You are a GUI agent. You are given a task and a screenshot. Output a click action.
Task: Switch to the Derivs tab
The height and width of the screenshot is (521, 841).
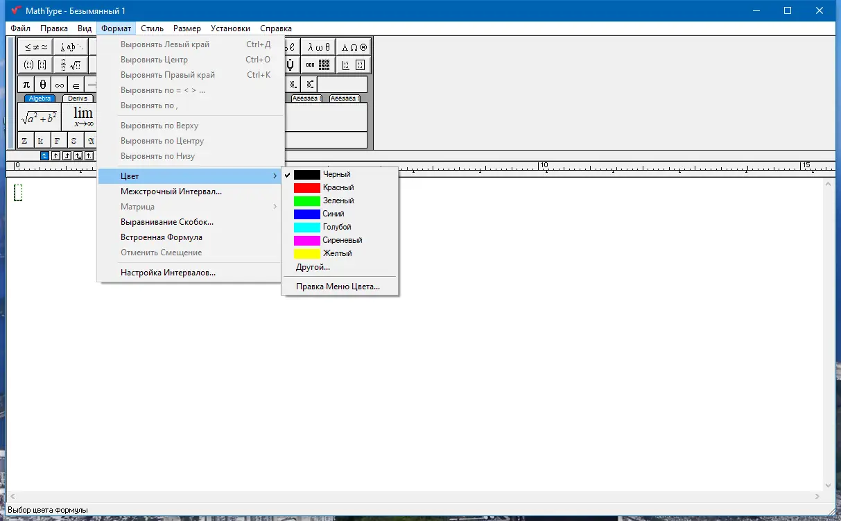pos(78,99)
